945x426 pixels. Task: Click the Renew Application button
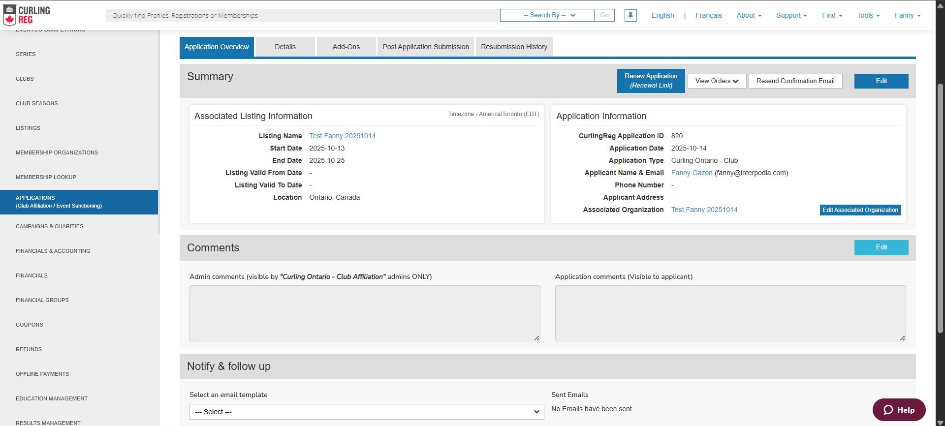pyautogui.click(x=651, y=81)
